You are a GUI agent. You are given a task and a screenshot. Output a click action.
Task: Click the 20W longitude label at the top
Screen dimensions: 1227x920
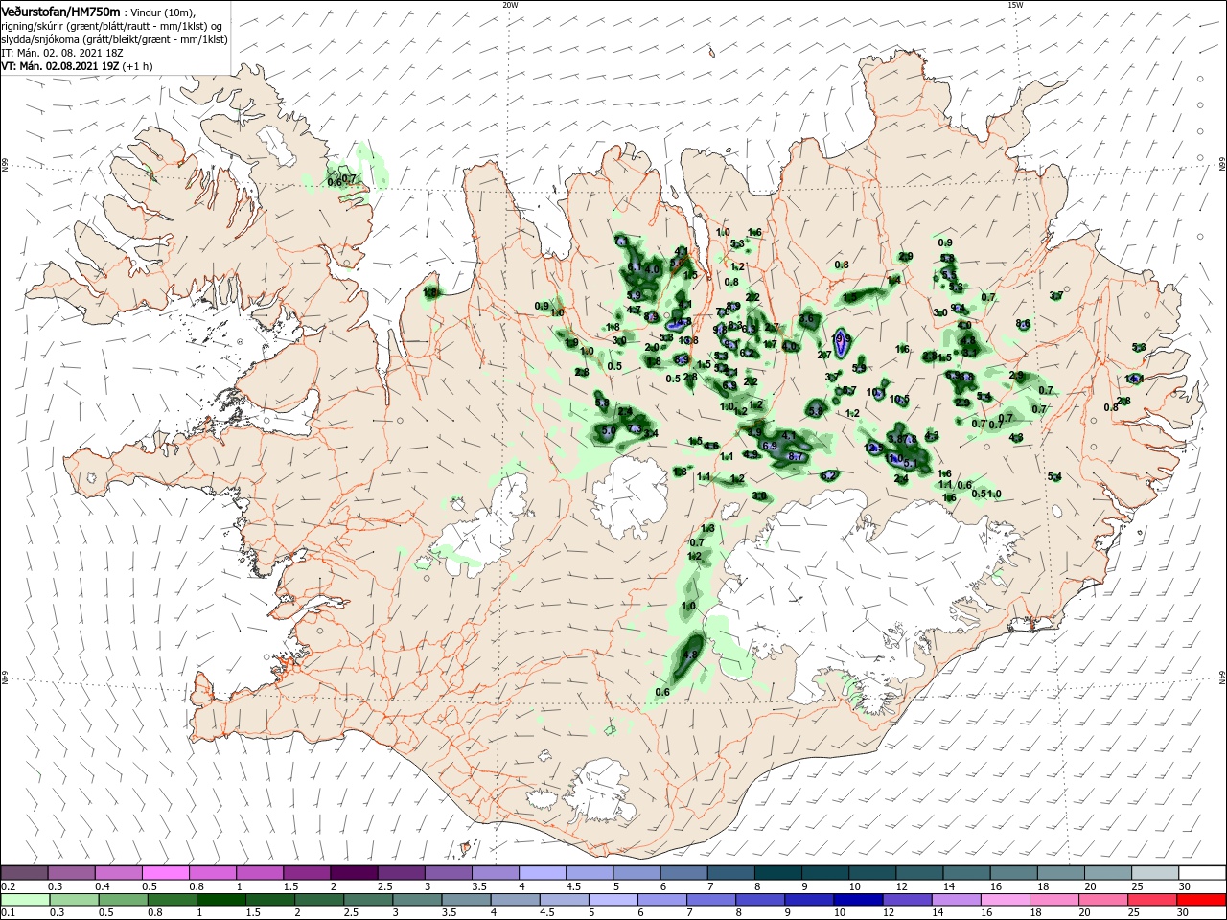point(510,4)
